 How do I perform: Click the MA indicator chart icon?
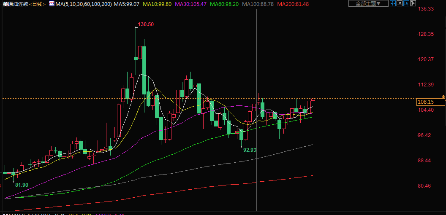52,3
